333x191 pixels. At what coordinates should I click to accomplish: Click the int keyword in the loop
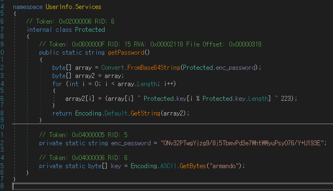74,84
